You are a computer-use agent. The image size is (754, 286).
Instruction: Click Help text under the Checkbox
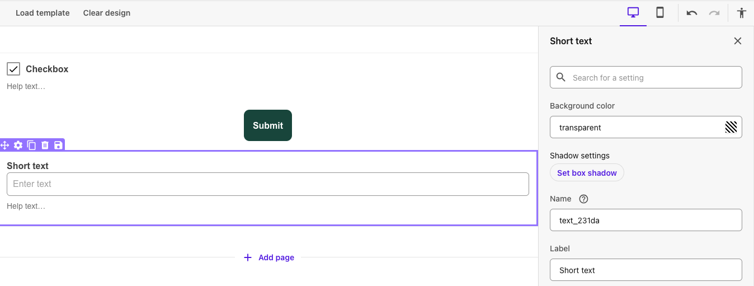pyautogui.click(x=26, y=86)
